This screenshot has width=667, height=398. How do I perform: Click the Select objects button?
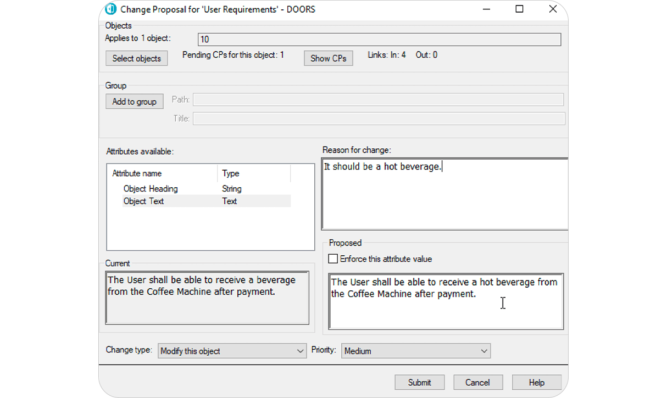coord(136,58)
